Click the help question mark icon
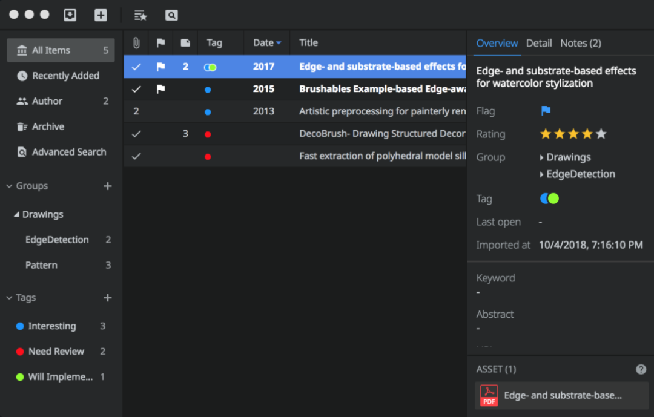 [641, 369]
